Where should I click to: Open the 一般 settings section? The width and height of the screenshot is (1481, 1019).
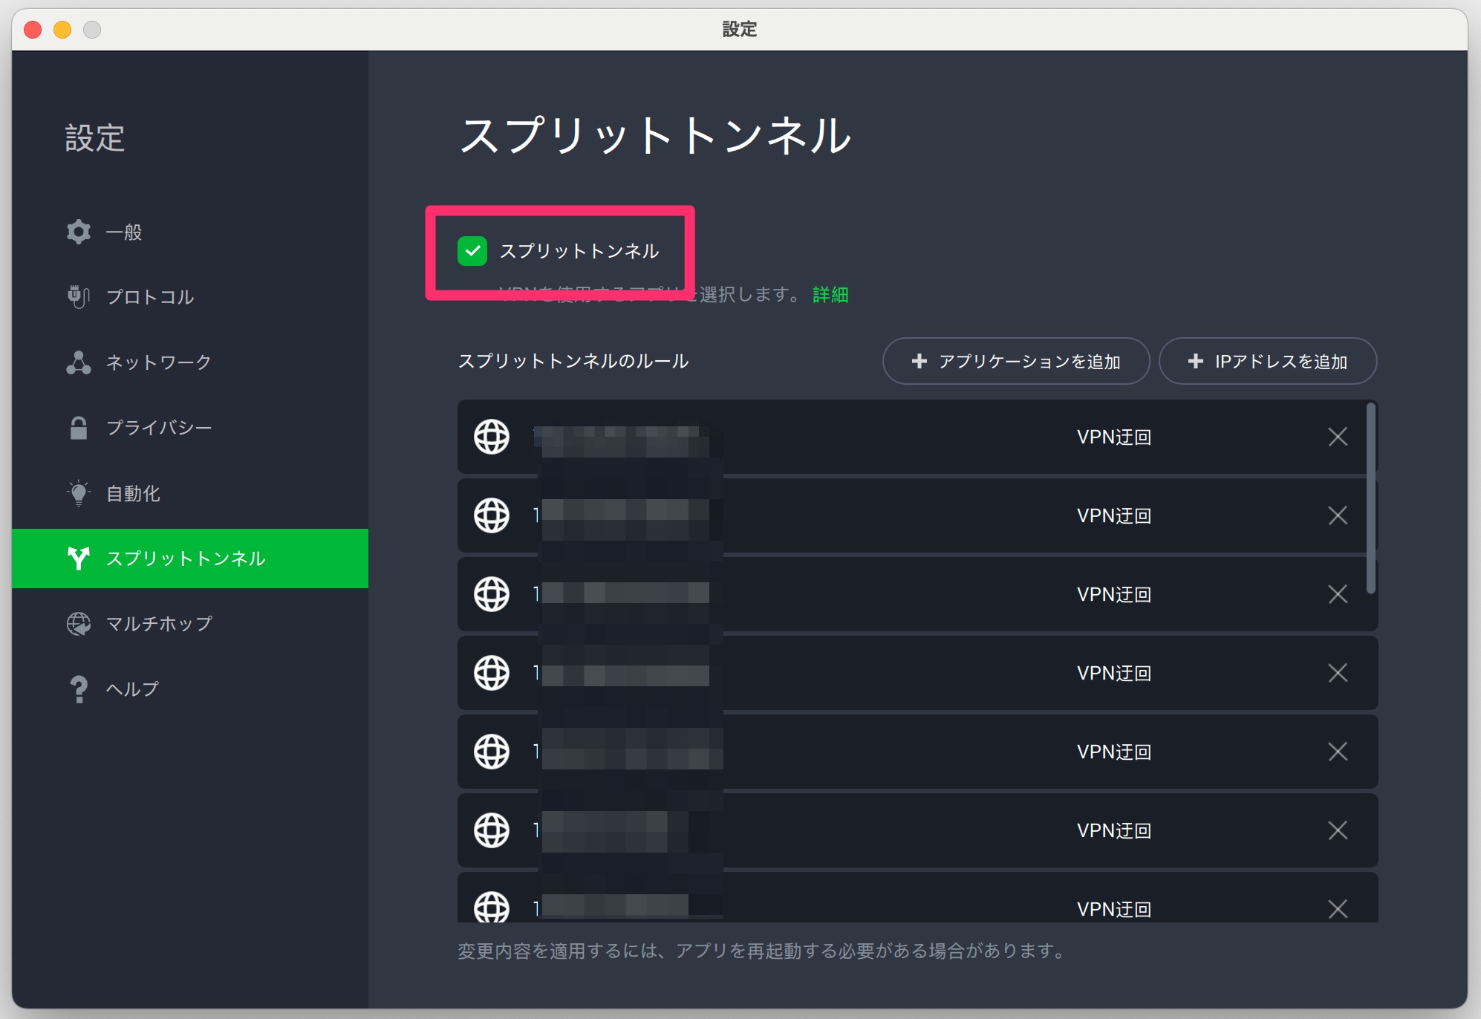coord(190,232)
